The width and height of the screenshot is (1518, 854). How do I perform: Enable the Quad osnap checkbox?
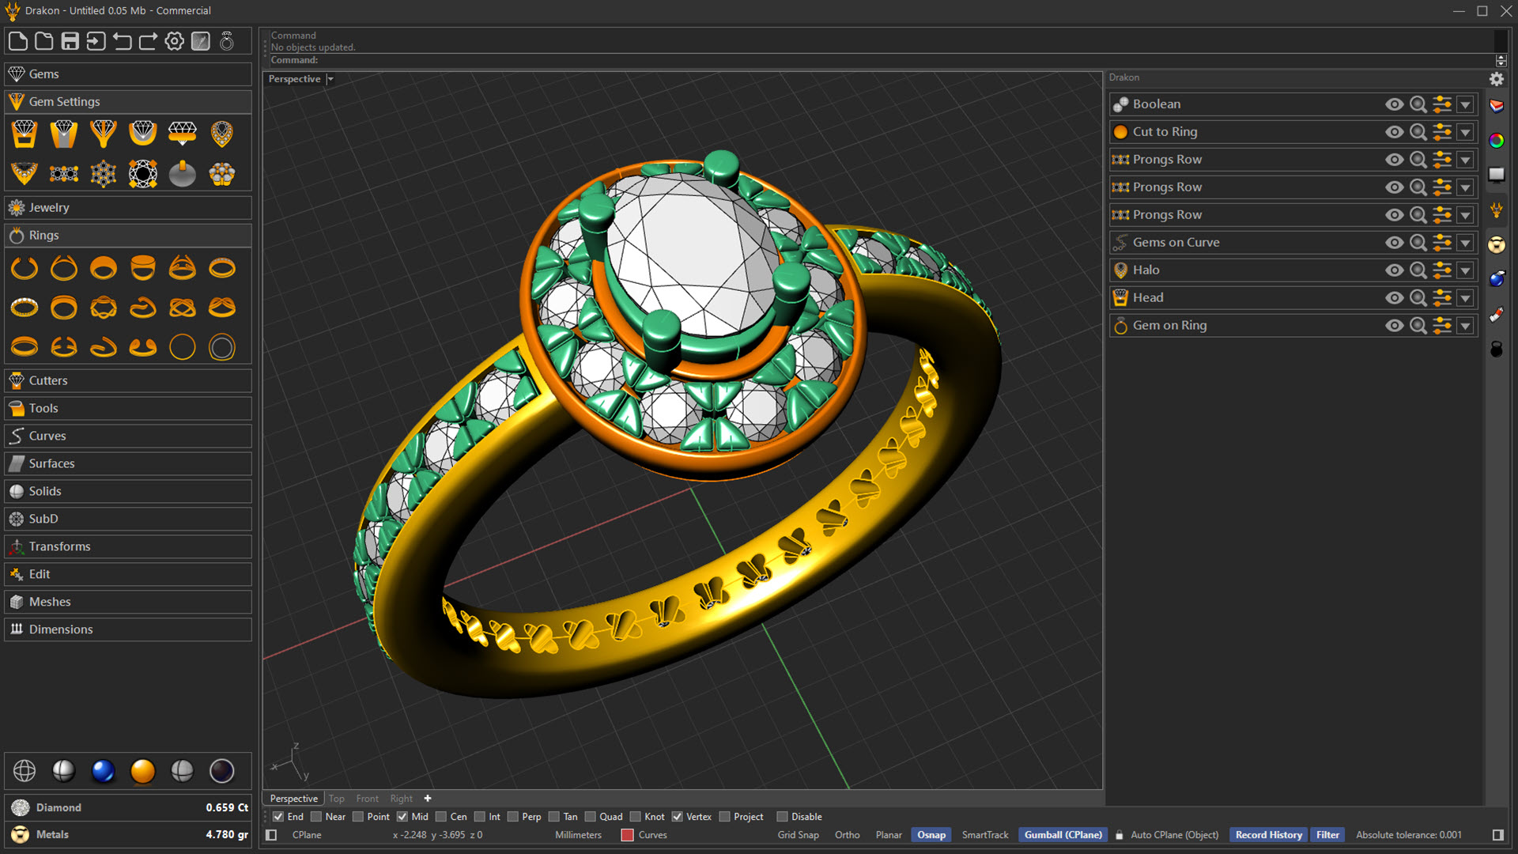(591, 817)
